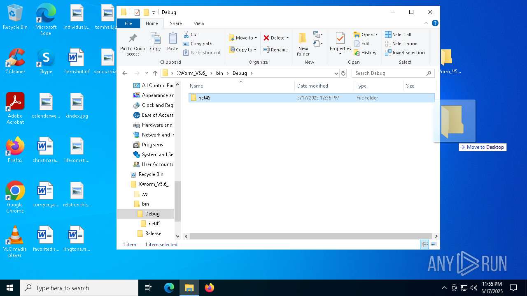Switch to the Home tab
Viewport: 527px width, 296px height.
(152, 23)
